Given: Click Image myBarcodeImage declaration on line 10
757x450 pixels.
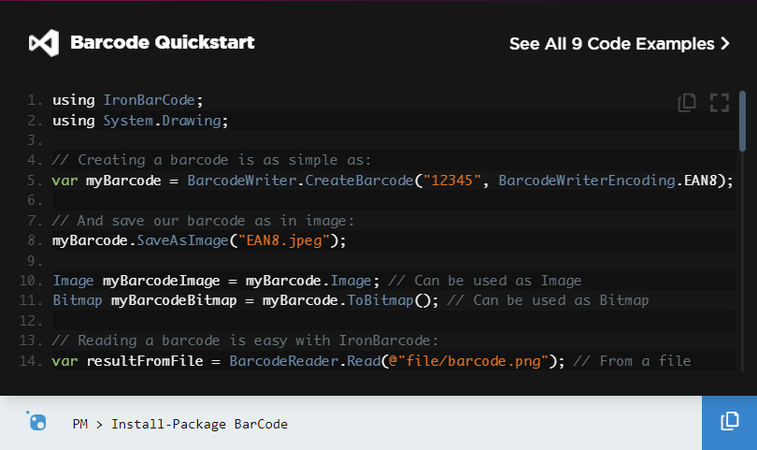Looking at the screenshot, I should (136, 281).
